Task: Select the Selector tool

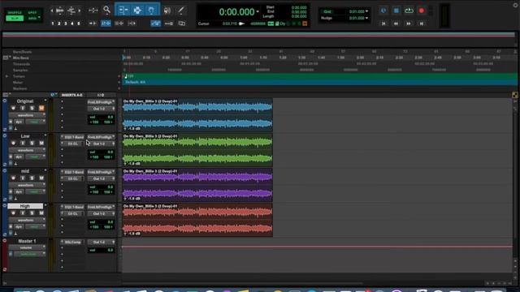Action: [x=137, y=11]
